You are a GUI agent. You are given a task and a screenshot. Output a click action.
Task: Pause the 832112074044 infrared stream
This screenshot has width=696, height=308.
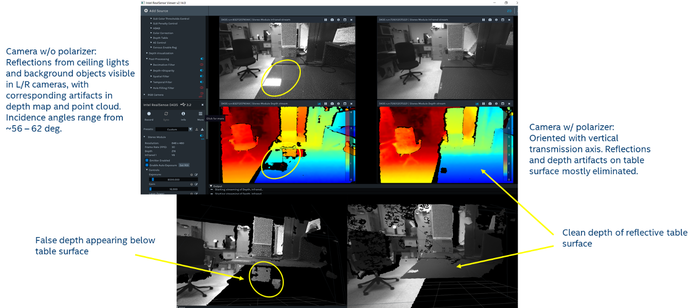pos(325,20)
